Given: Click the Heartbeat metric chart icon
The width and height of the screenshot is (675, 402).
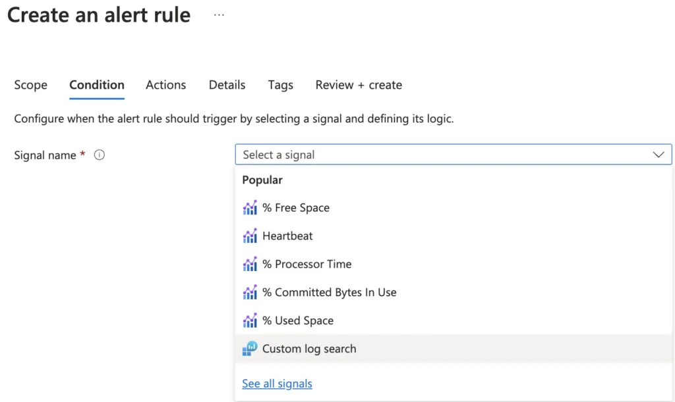Looking at the screenshot, I should (250, 236).
